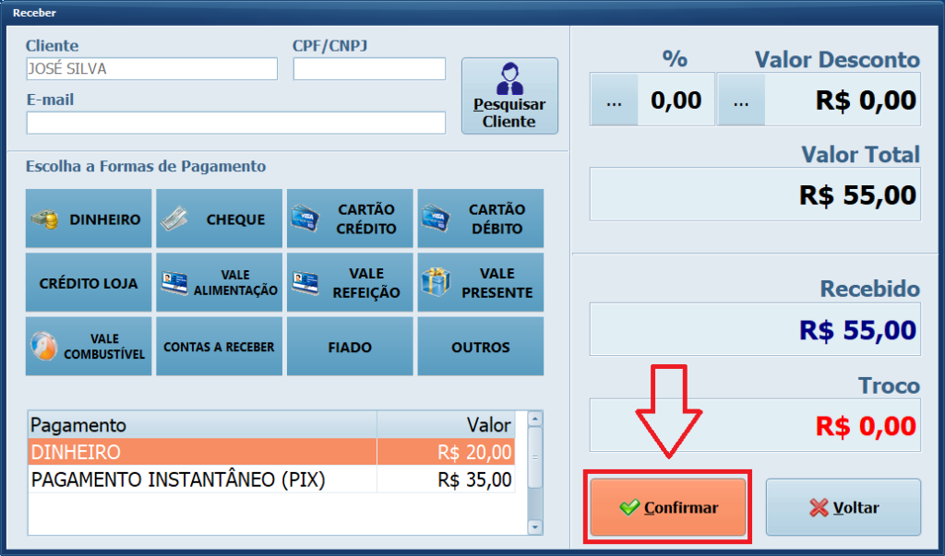Select the DINHEIRO row in payment list

coord(271,452)
